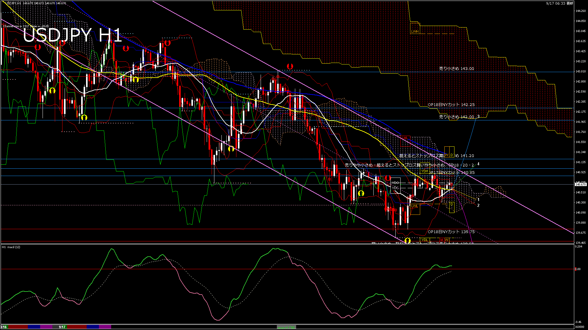Screen dimensions: 588x330
Task: Click the YDC yesterday-close label
Action: pyautogui.click(x=395, y=188)
